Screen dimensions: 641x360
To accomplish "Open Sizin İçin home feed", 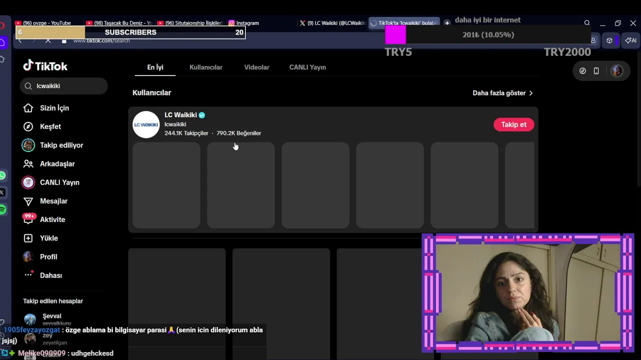I will [54, 108].
